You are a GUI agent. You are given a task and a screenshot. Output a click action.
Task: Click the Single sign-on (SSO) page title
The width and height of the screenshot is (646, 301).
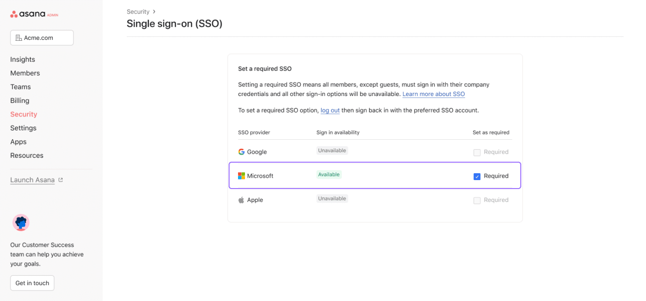click(x=174, y=23)
